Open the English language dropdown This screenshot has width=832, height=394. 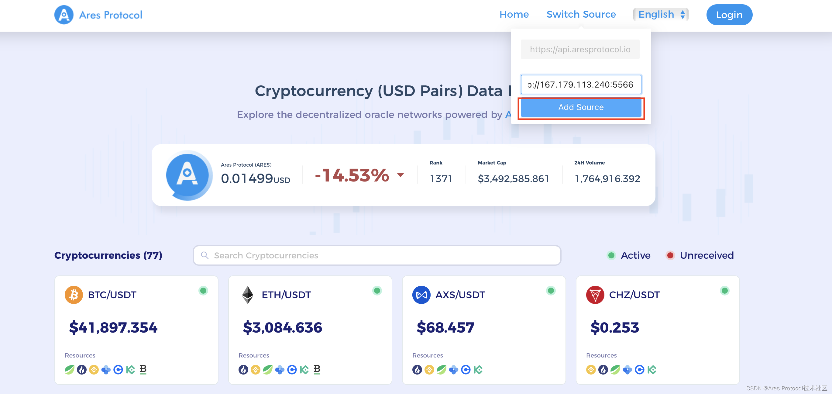pyautogui.click(x=661, y=15)
